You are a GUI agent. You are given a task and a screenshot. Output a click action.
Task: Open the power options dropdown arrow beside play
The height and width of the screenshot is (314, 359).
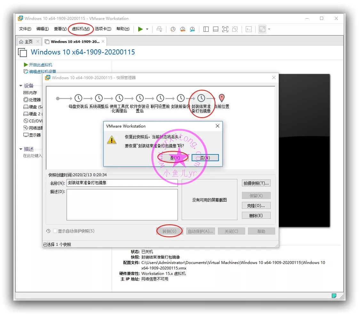coord(147,29)
